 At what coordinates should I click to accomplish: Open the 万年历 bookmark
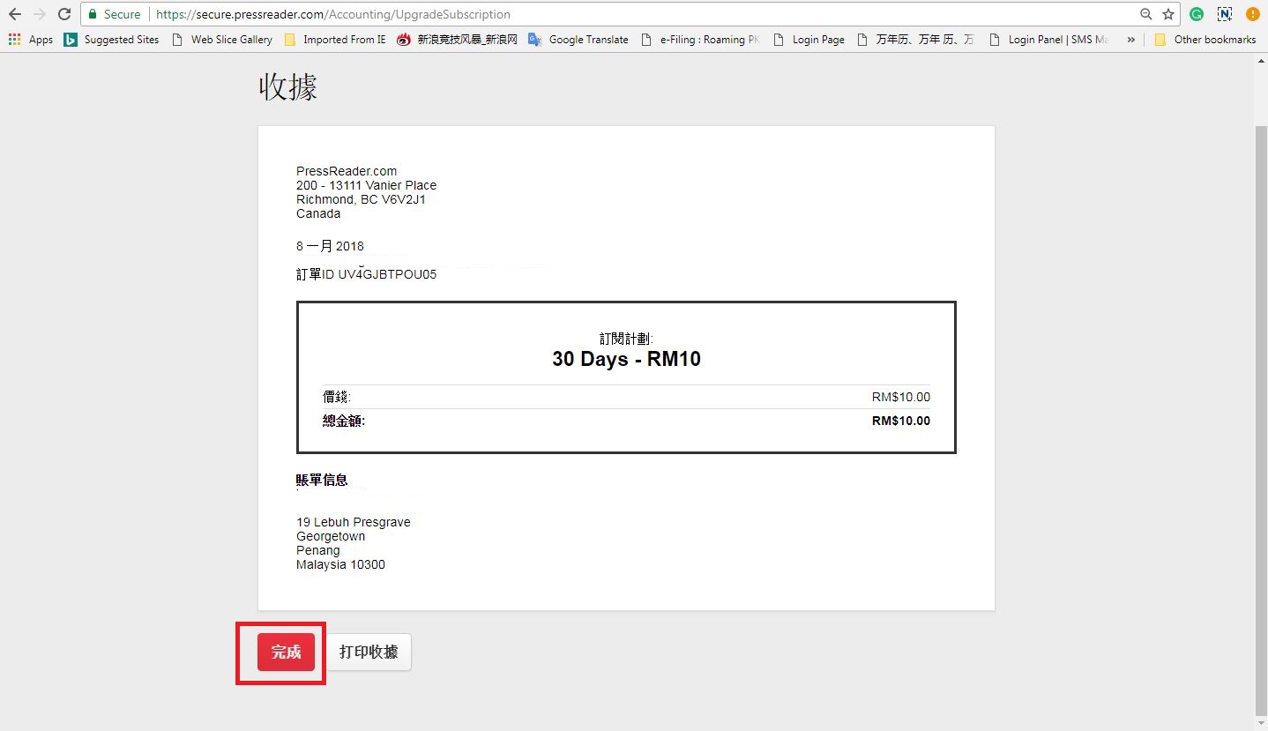[916, 40]
